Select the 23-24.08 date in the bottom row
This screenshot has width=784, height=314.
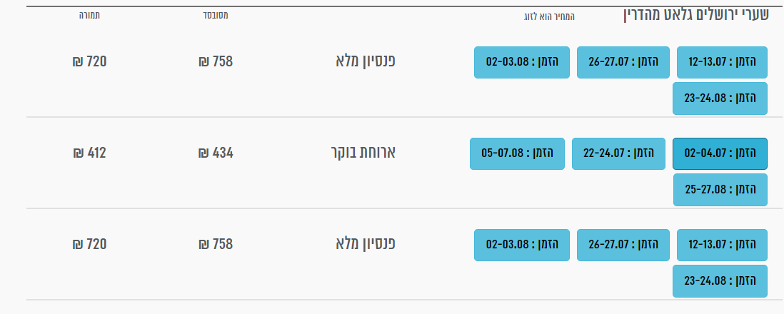tap(720, 280)
